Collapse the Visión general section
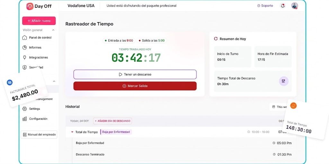329x164 pixels. click(x=53, y=30)
